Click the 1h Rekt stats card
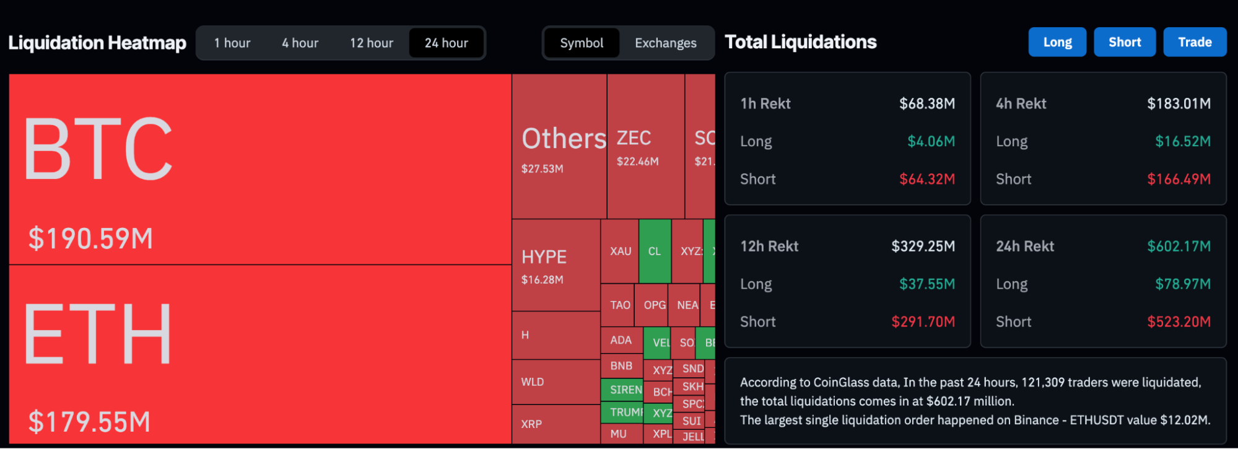The height and width of the screenshot is (449, 1238). pos(847,139)
